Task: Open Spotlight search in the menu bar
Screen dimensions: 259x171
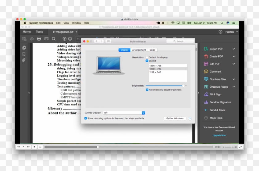Action: pos(222,23)
